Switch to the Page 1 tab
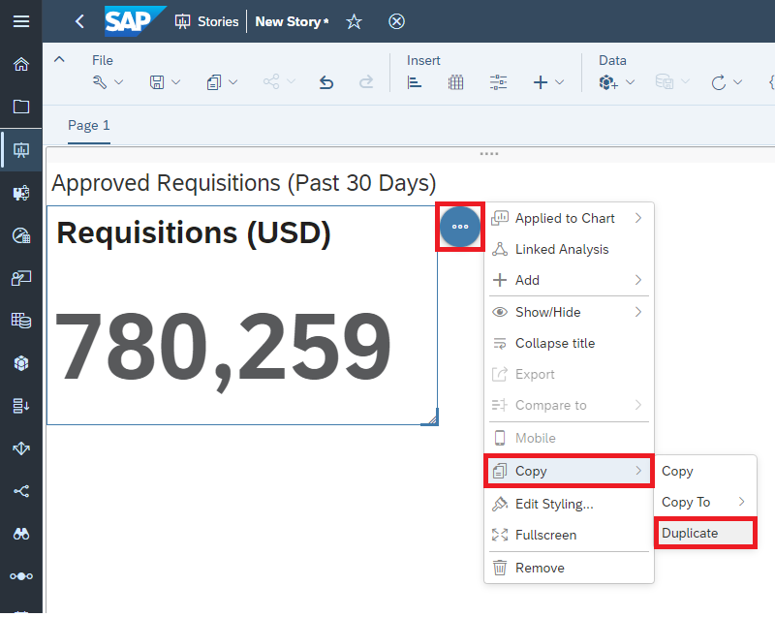The width and height of the screenshot is (775, 617). click(89, 126)
